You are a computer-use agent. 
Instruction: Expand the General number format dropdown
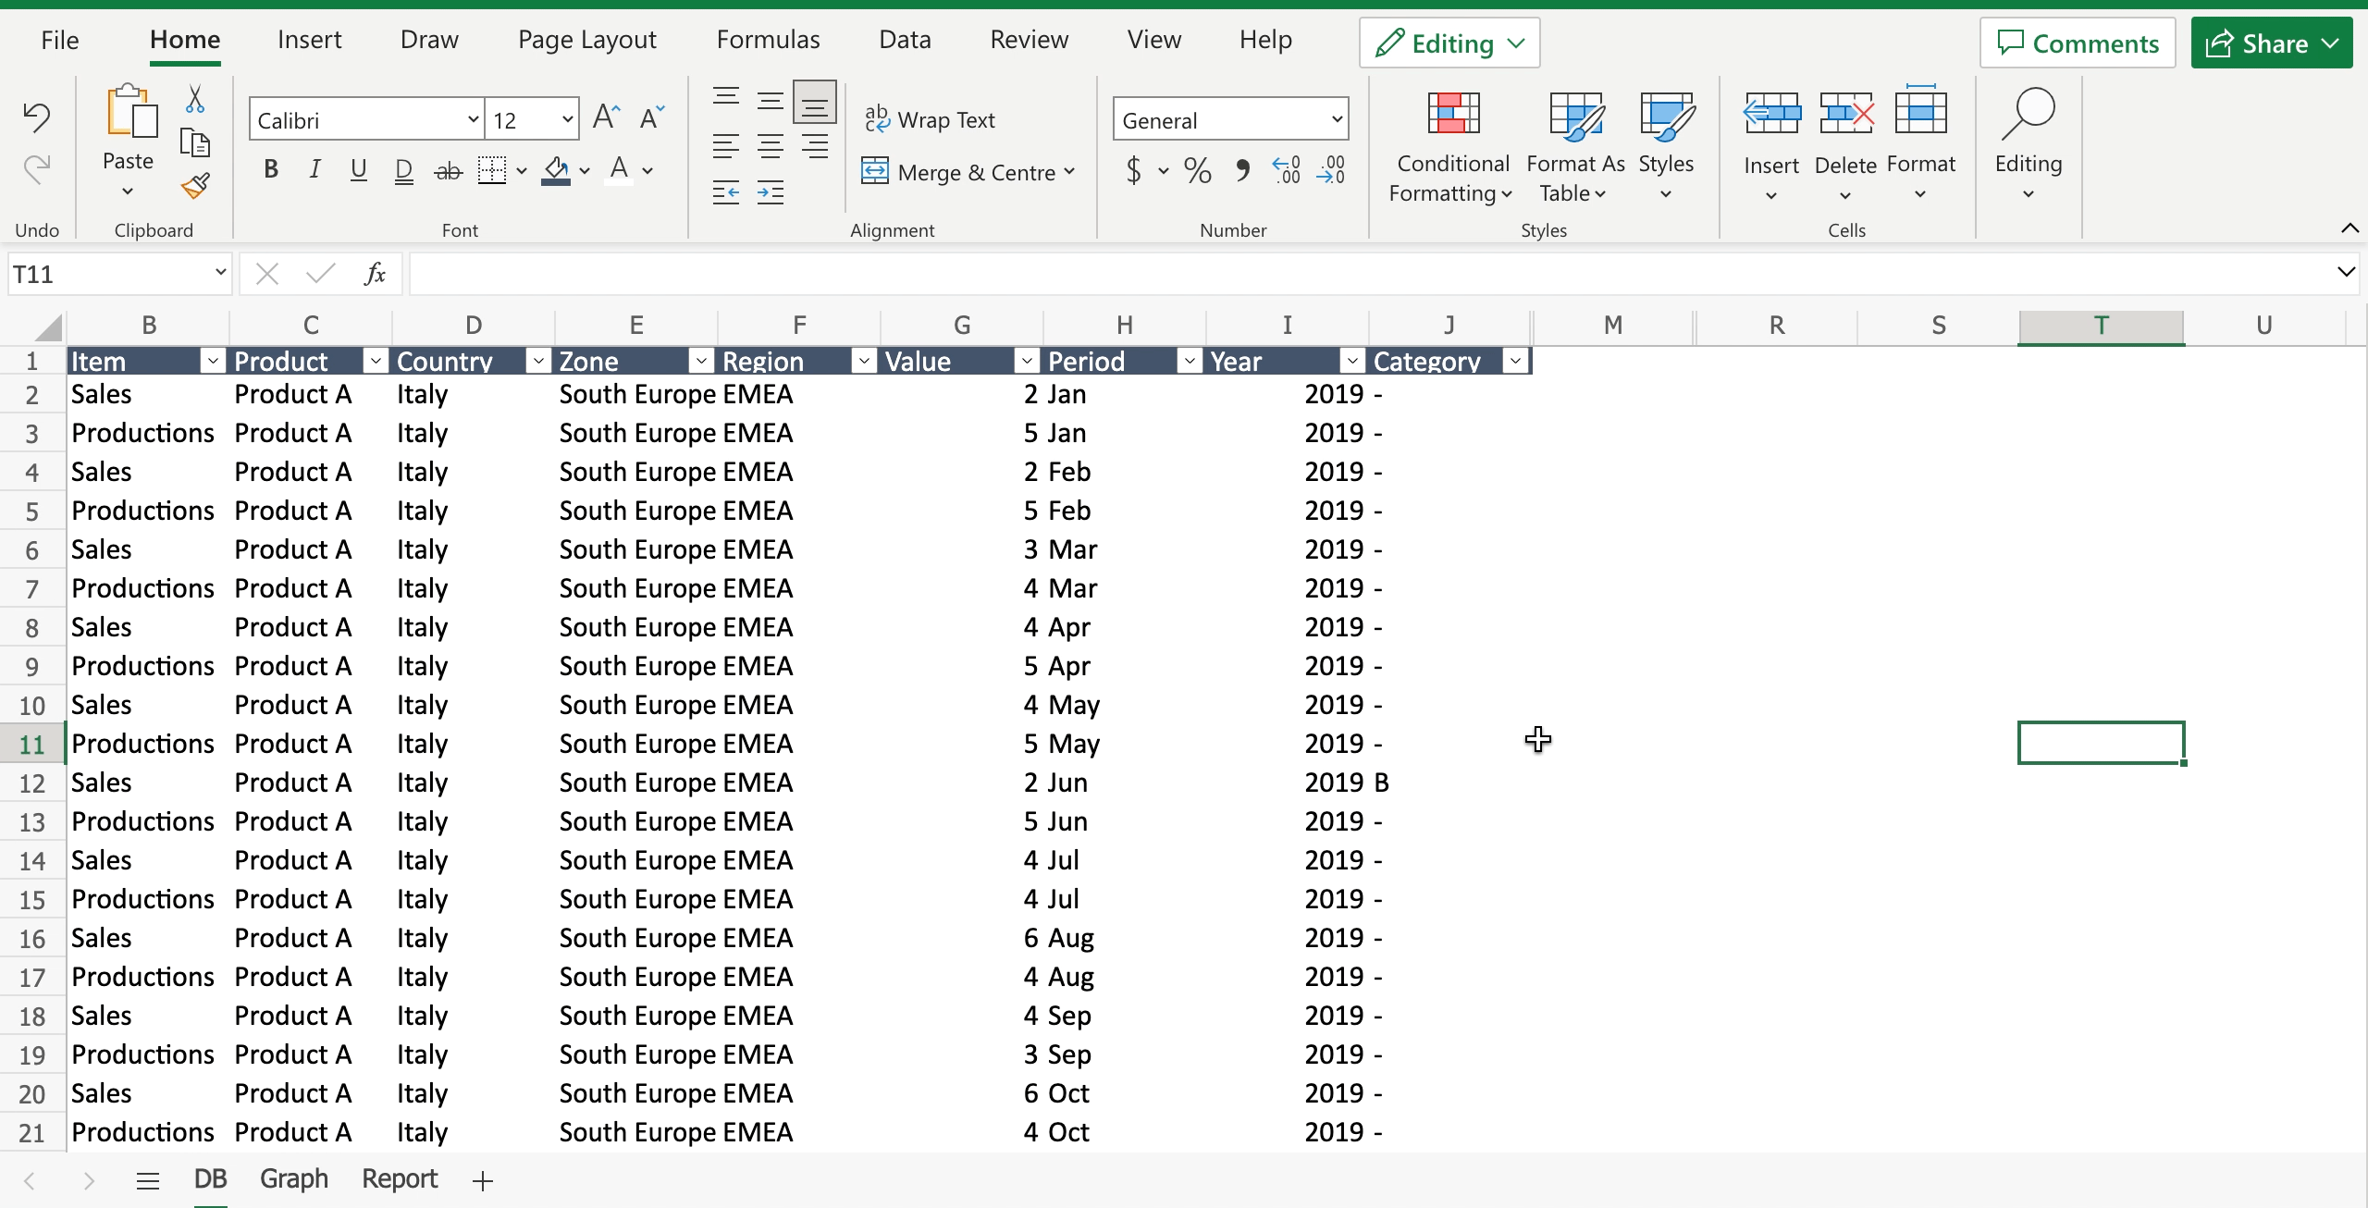click(x=1336, y=119)
